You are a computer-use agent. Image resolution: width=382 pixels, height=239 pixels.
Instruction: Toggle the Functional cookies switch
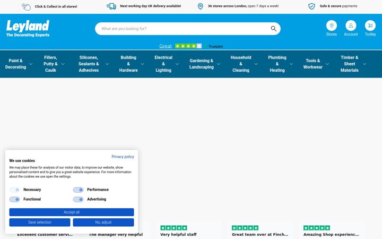click(x=15, y=199)
